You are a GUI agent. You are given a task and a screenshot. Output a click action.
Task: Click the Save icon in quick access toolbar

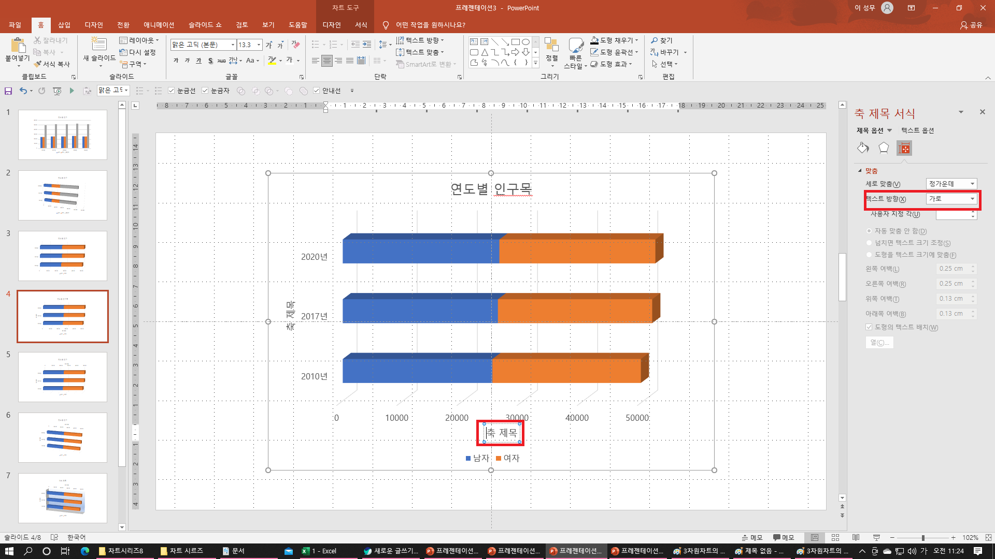click(8, 91)
